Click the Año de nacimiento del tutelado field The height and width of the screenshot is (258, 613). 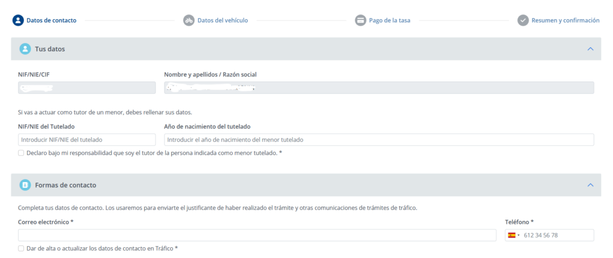click(378, 139)
